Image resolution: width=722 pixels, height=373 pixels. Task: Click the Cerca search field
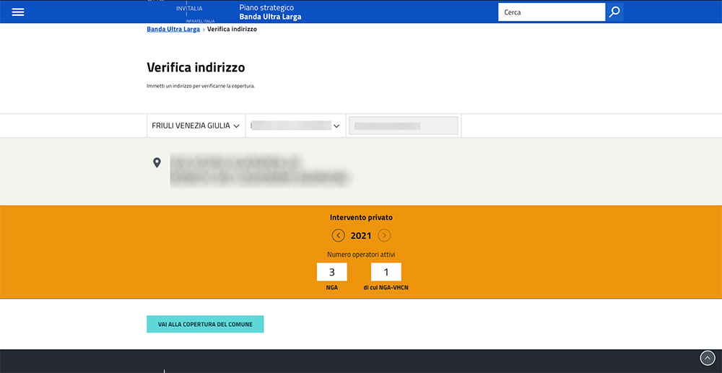pos(551,12)
